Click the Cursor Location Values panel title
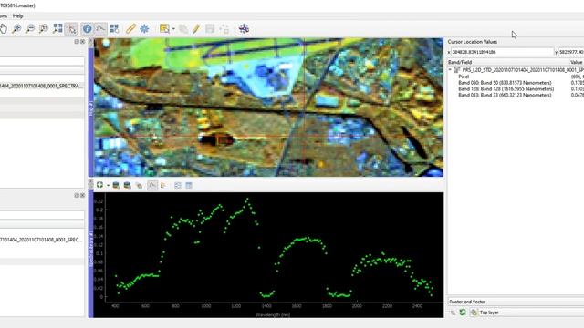The height and width of the screenshot is (328, 584). (473, 42)
